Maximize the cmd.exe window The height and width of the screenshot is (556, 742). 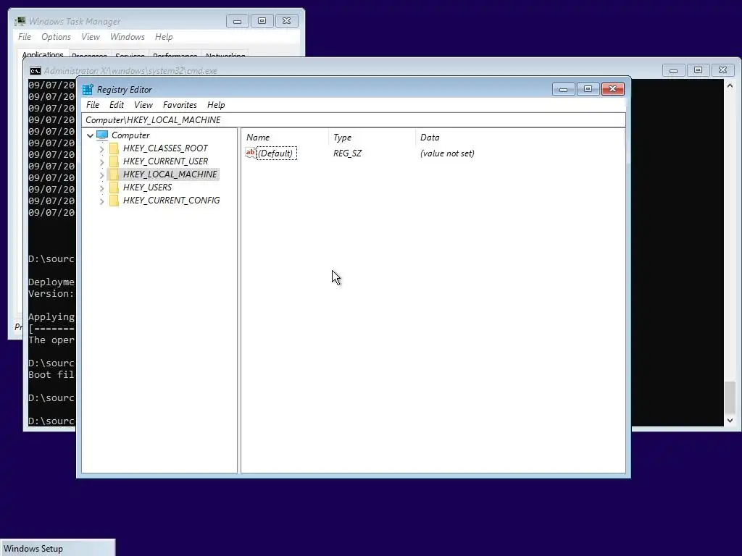coord(698,70)
